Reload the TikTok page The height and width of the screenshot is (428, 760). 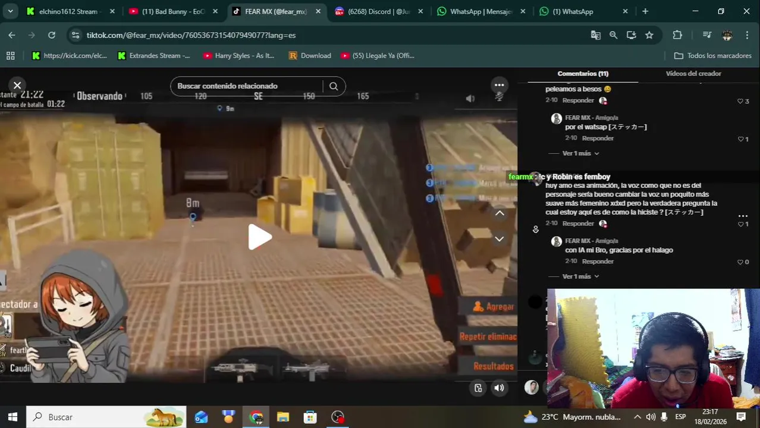tap(52, 35)
